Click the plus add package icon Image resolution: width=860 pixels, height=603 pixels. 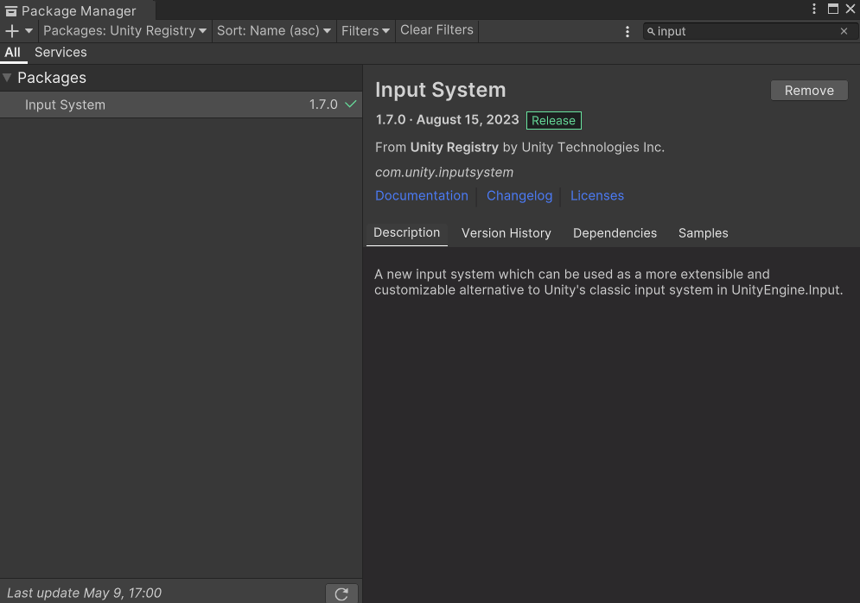point(11,31)
